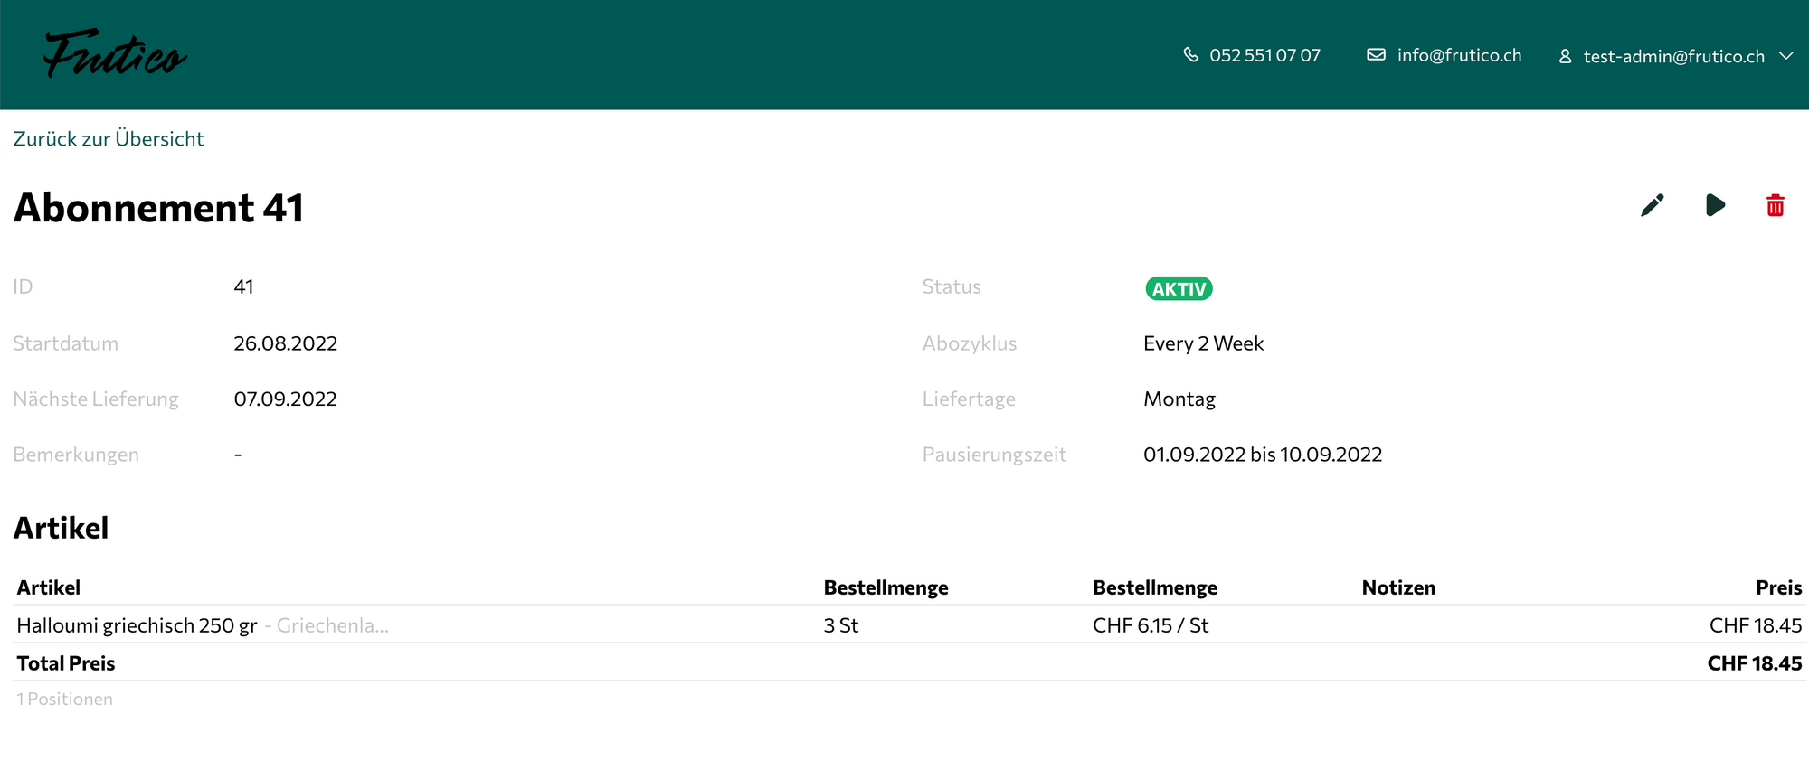Select the Halloumi griechisch 250 gr row
Viewport: 1809px width, 770px height.
click(137, 625)
